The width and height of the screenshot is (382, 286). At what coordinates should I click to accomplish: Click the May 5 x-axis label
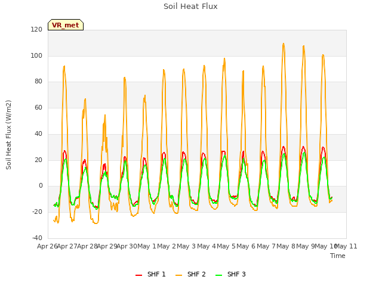point(226,246)
